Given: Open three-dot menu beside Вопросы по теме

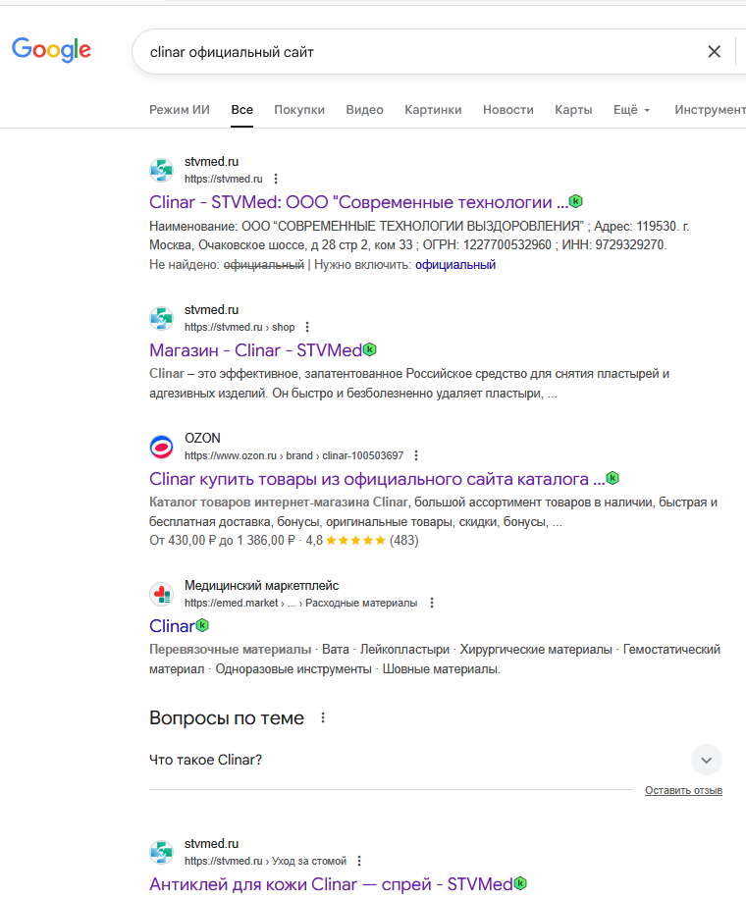Looking at the screenshot, I should point(323,718).
